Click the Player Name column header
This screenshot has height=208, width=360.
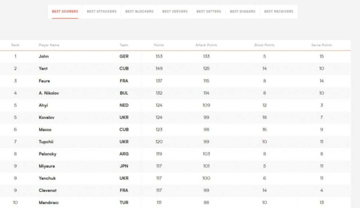pyautogui.click(x=49, y=45)
